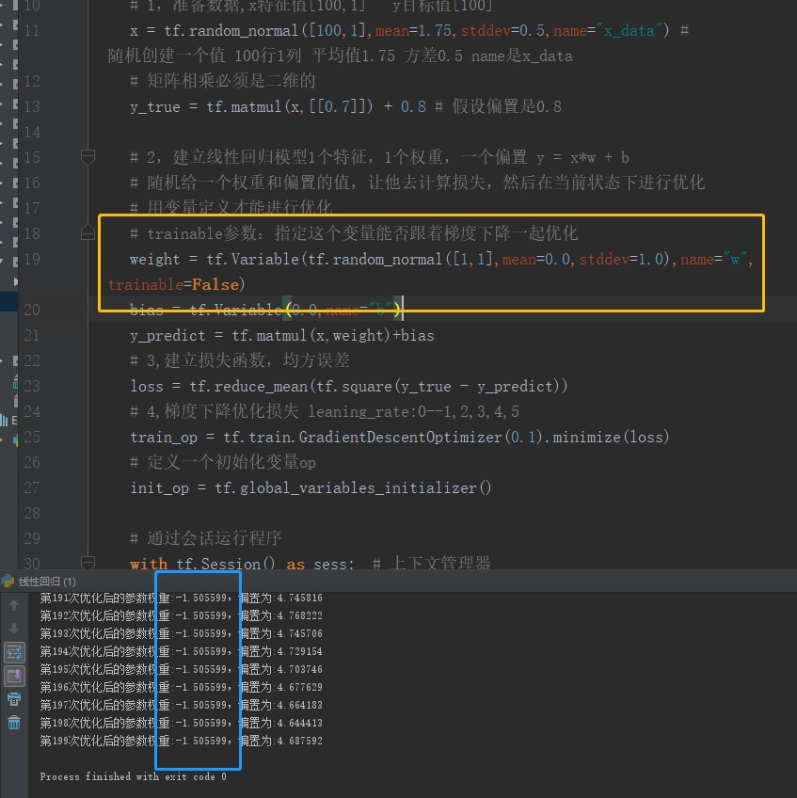Screen dimensions: 797x798
Task: Click console line '第196次优化后的参数'
Action: tap(182, 687)
